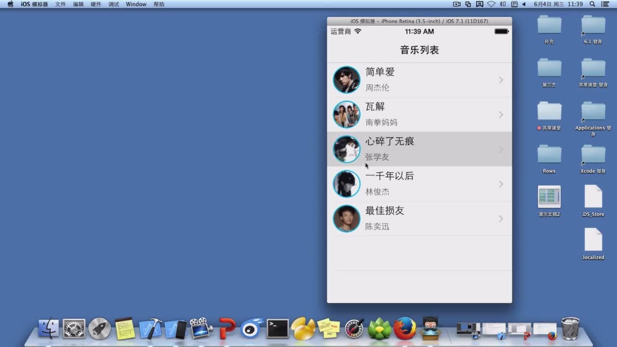Open the 文件 menu
Image resolution: width=617 pixels, height=347 pixels.
60,4
